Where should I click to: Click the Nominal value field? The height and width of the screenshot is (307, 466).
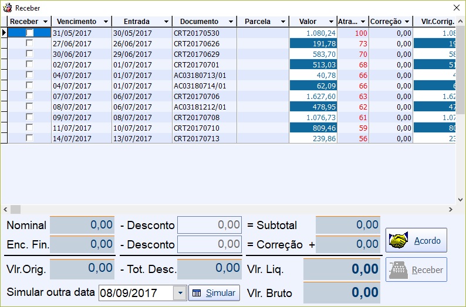[x=82, y=225]
